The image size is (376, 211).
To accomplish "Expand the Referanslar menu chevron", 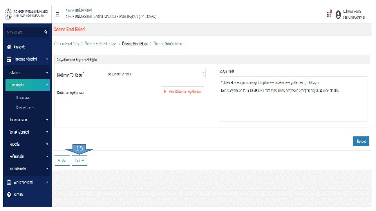I will pyautogui.click(x=47, y=156).
